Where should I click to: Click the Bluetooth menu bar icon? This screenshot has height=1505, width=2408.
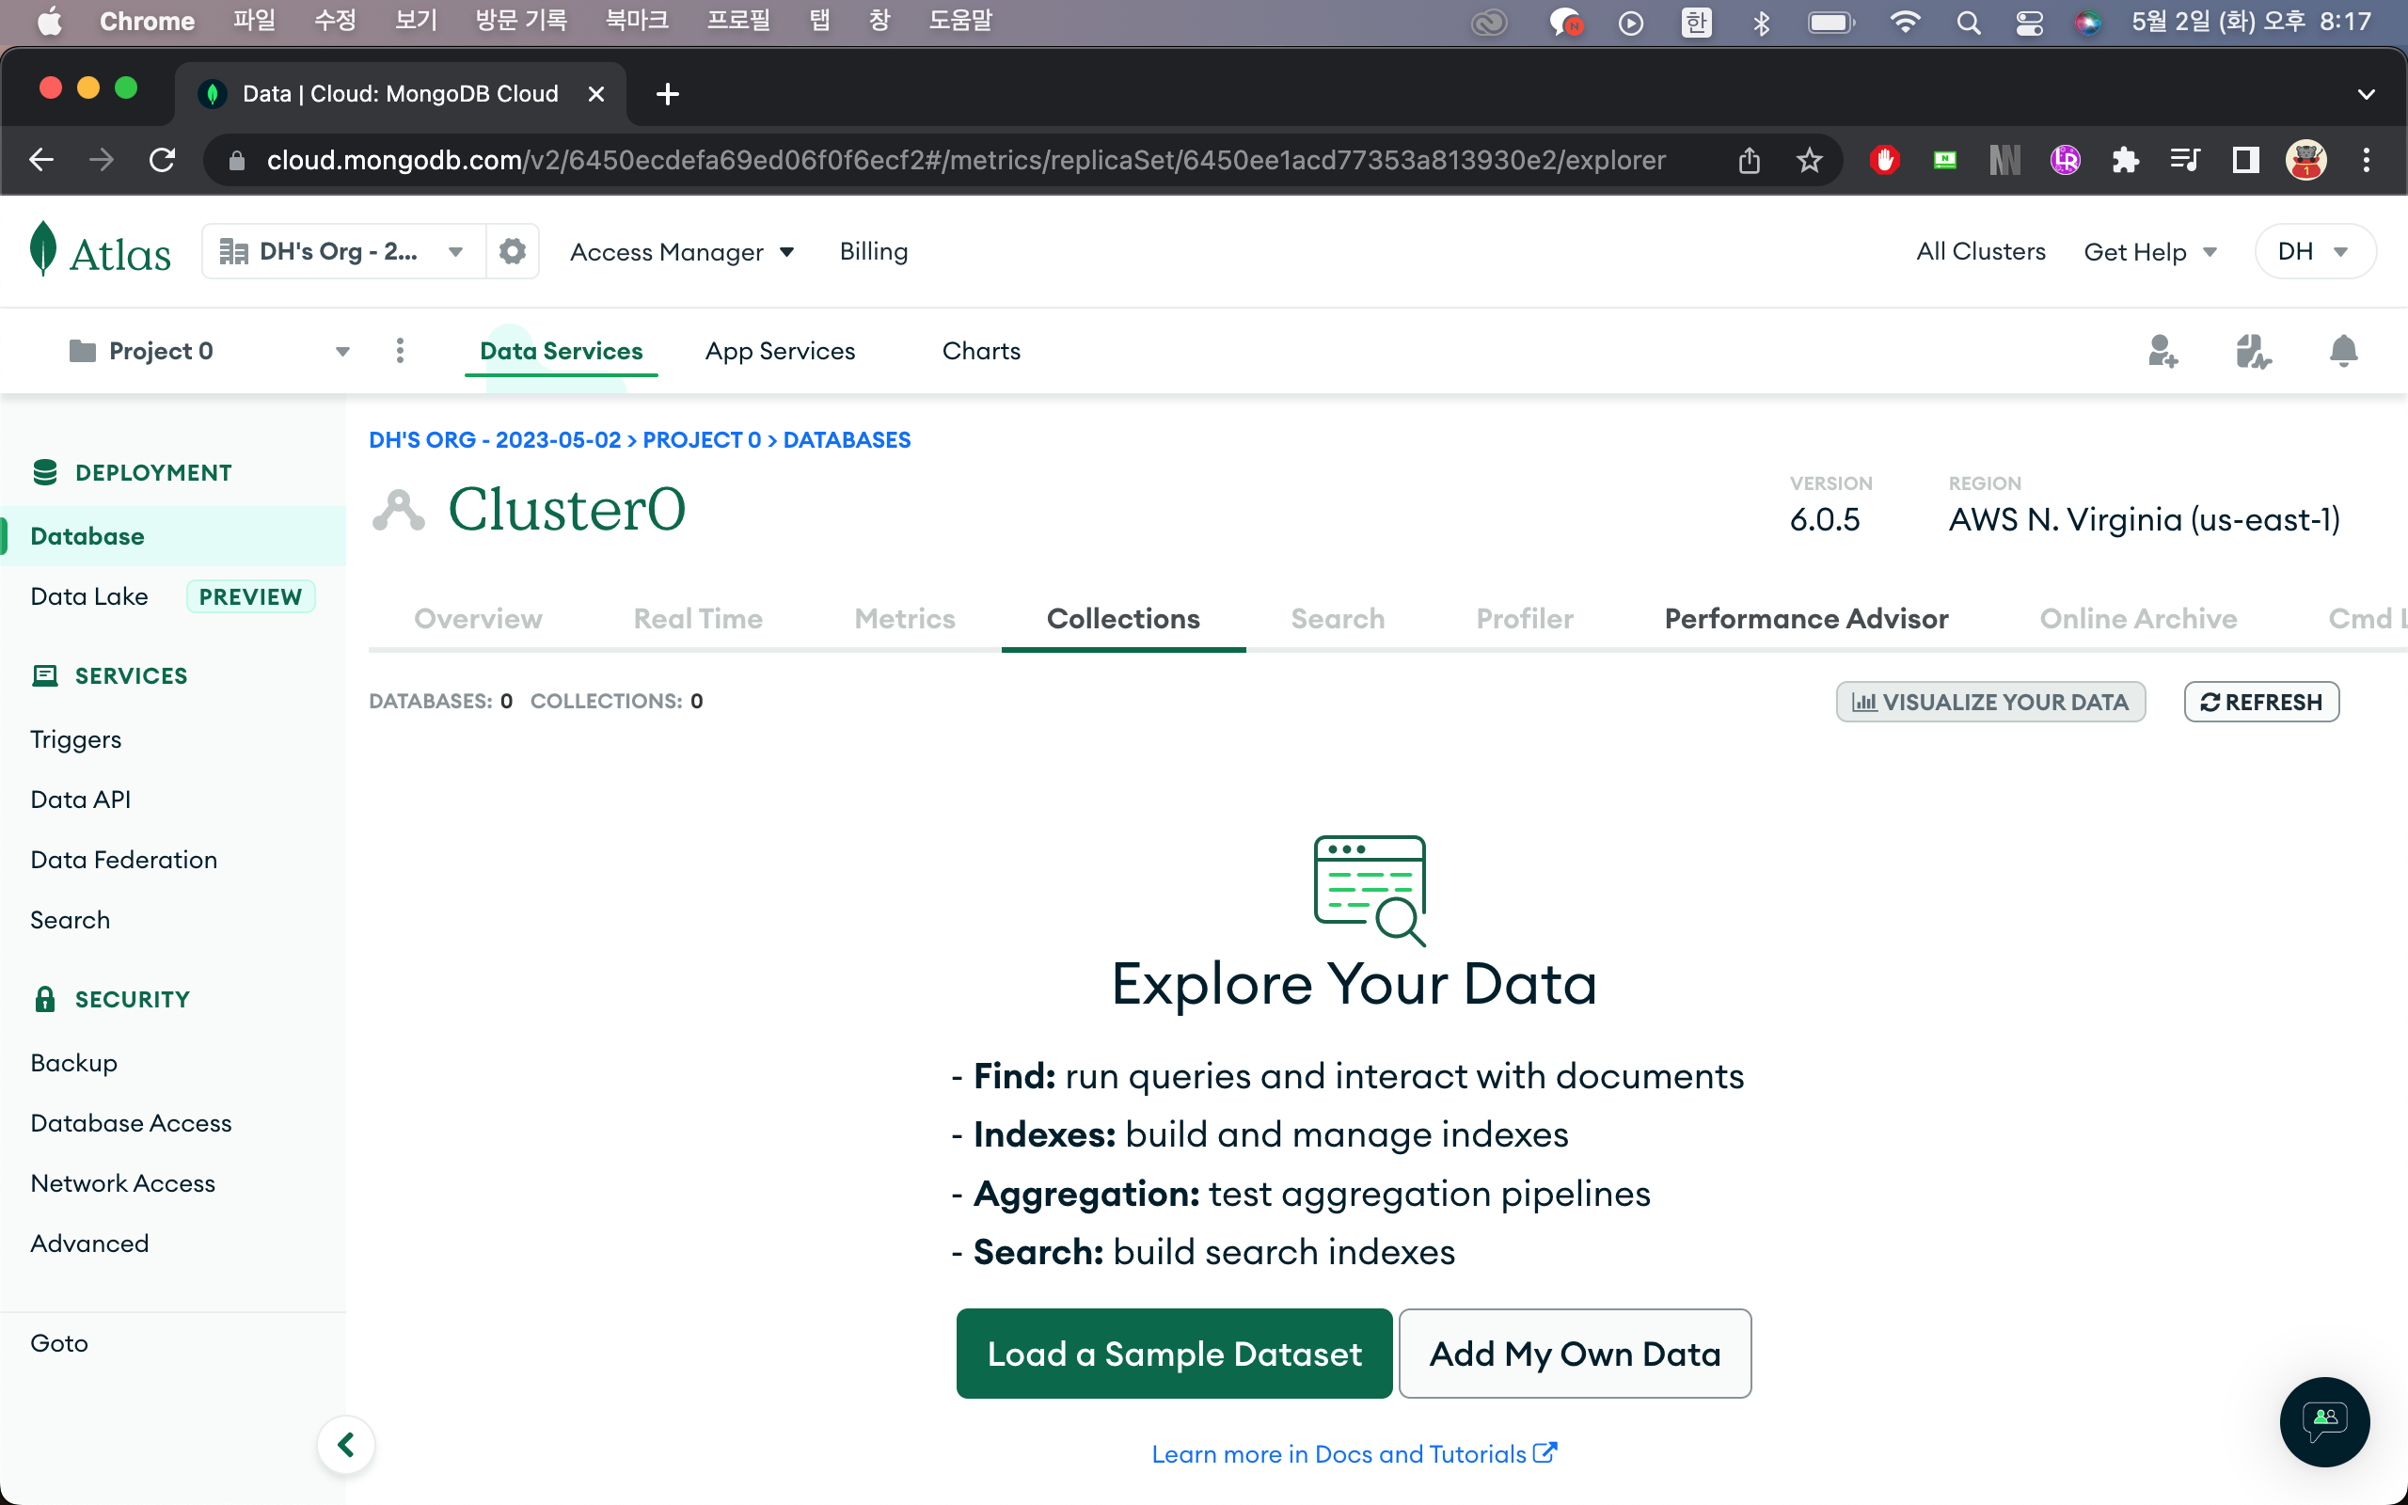coord(1761,22)
